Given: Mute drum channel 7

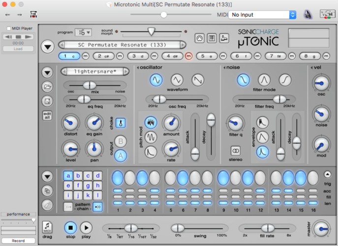Looking at the screenshot, I should click(x=292, y=56).
